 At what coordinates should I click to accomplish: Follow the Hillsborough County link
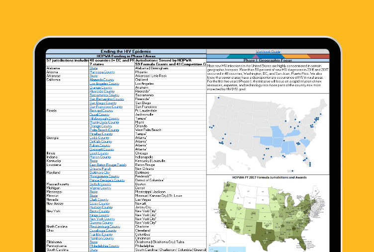(104, 118)
